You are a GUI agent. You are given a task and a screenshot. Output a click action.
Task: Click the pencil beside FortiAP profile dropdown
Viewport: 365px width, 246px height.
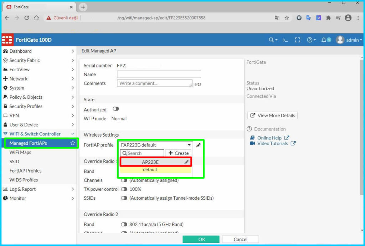pos(198,145)
